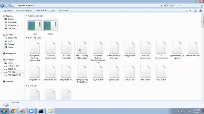Open Command Prompt from the taskbar
The image size is (204, 114).
(x=41, y=111)
